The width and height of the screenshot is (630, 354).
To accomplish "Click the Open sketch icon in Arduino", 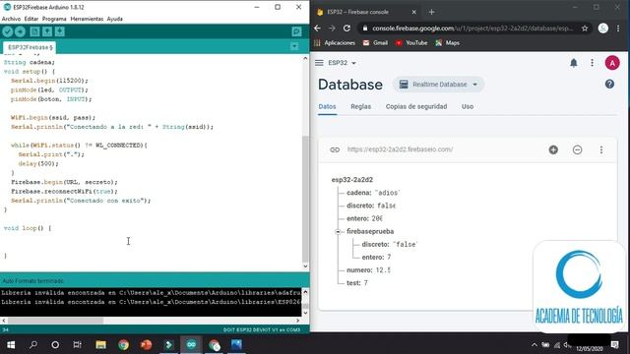I will pyautogui.click(x=47, y=31).
